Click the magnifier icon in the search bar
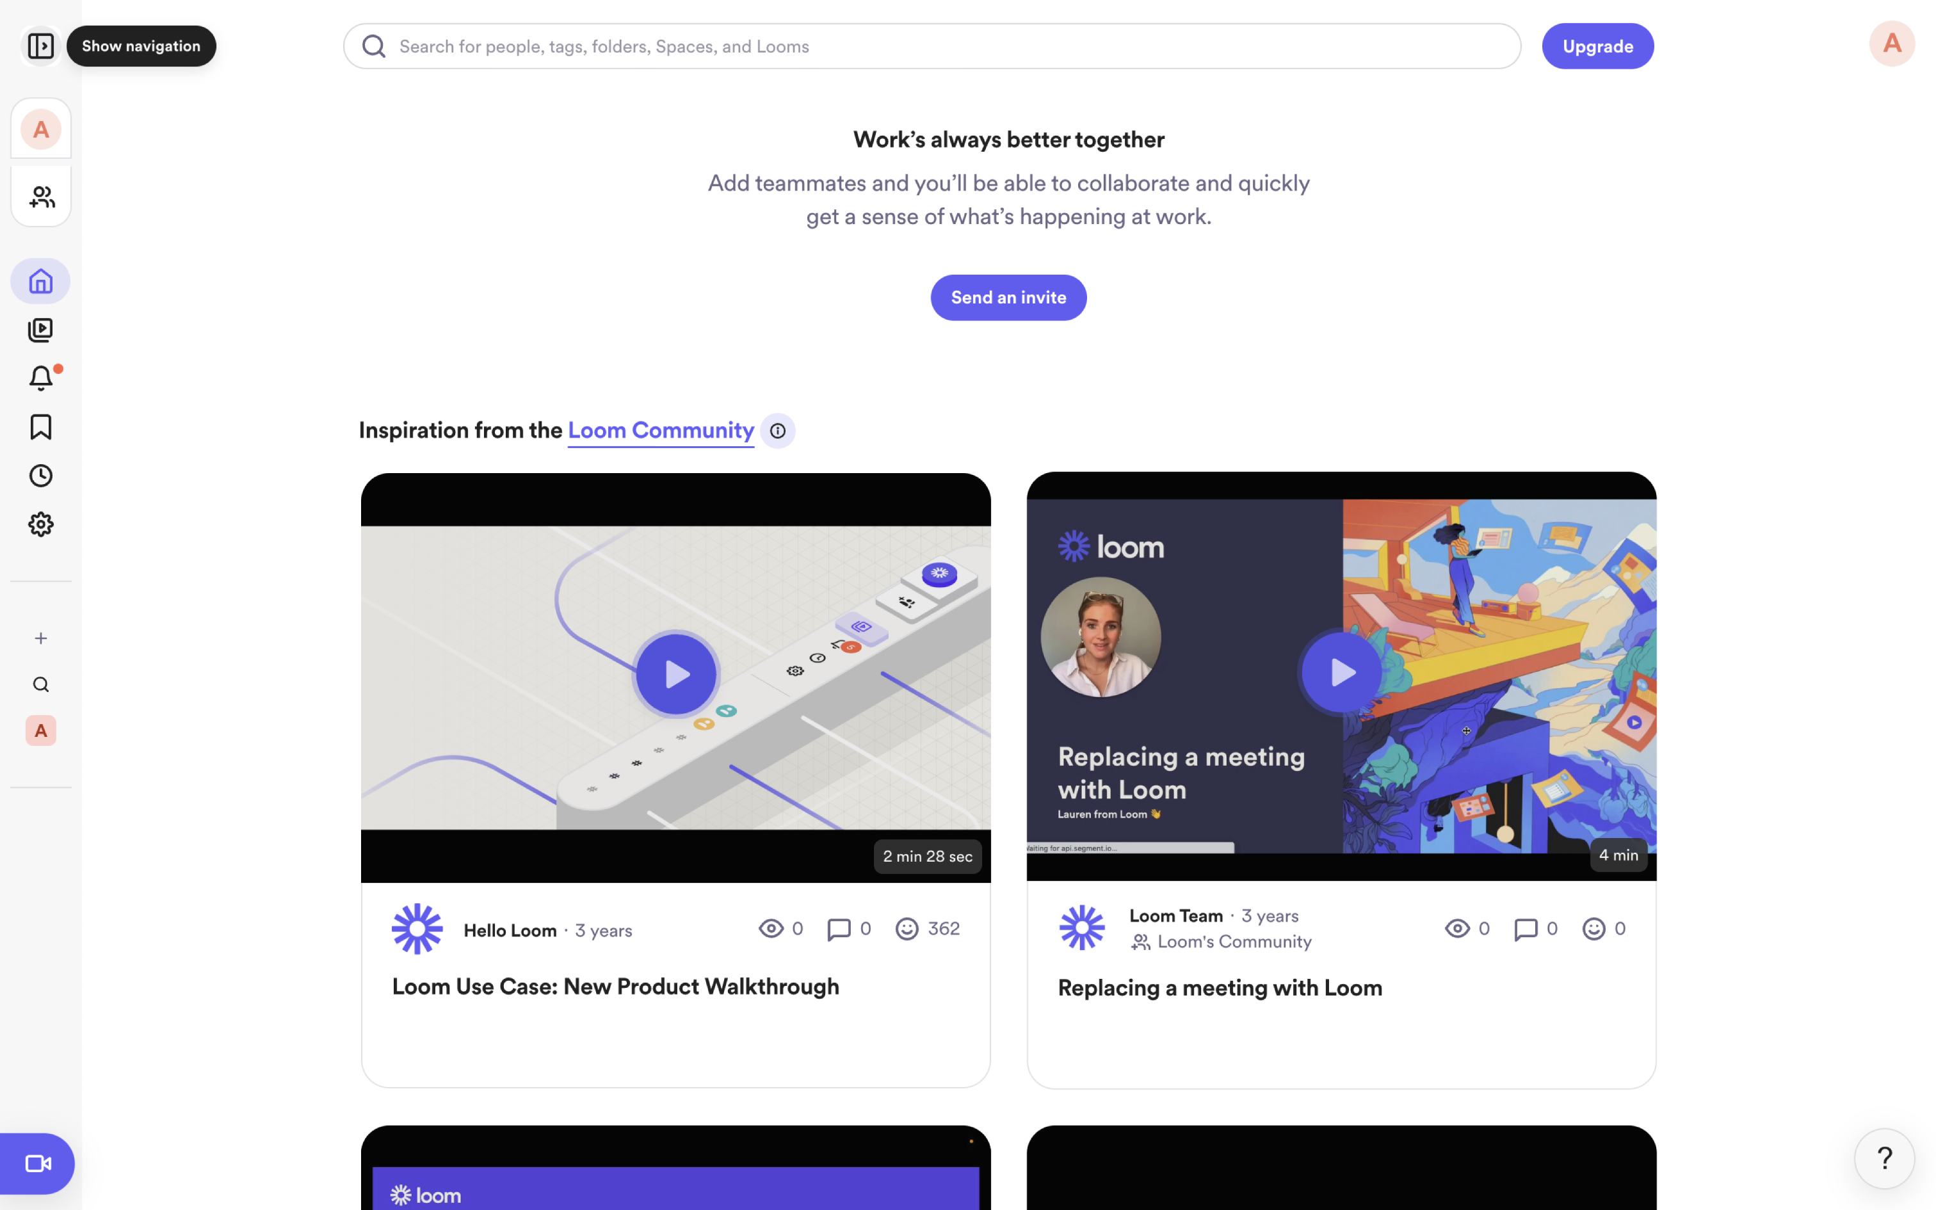 pos(375,46)
